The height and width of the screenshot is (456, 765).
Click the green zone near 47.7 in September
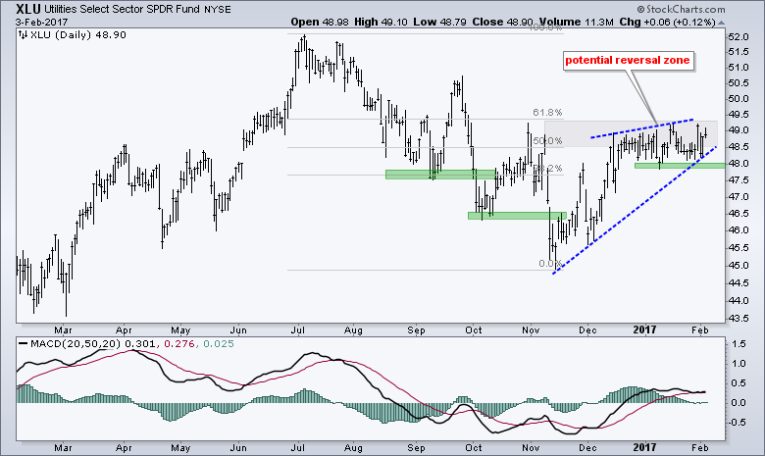439,175
